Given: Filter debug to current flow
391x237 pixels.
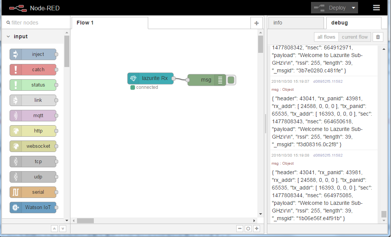Looking at the screenshot, I should (355, 37).
